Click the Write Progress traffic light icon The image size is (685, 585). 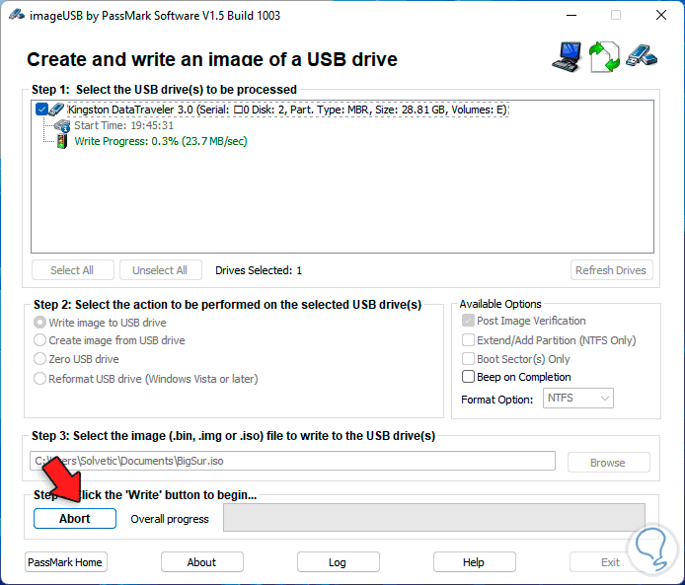62,141
